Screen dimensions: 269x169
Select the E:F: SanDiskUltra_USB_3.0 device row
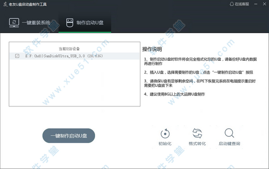(74, 56)
